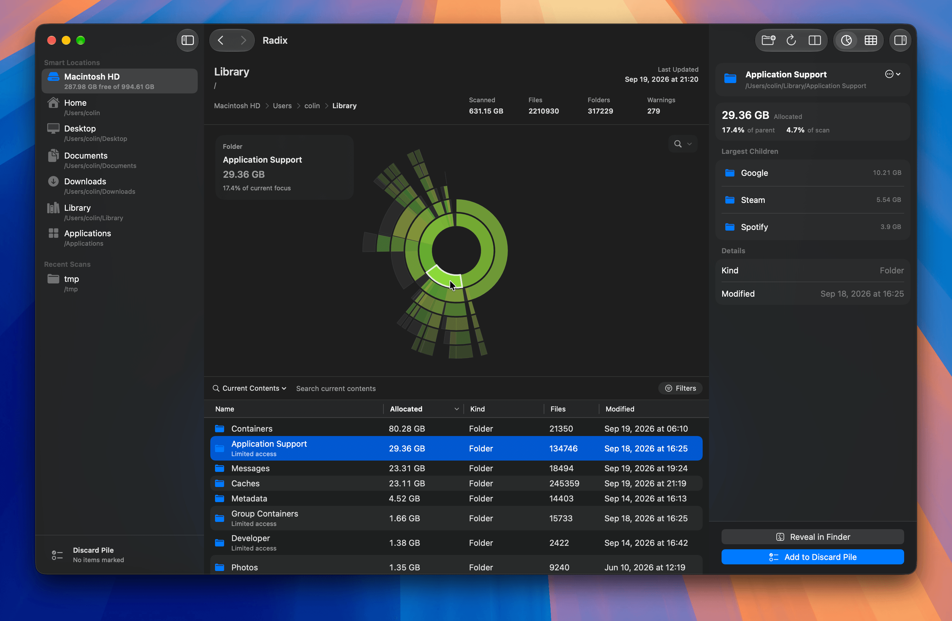Viewport: 952px width, 621px height.
Task: Click the Library breadcrumb
Action: click(344, 105)
